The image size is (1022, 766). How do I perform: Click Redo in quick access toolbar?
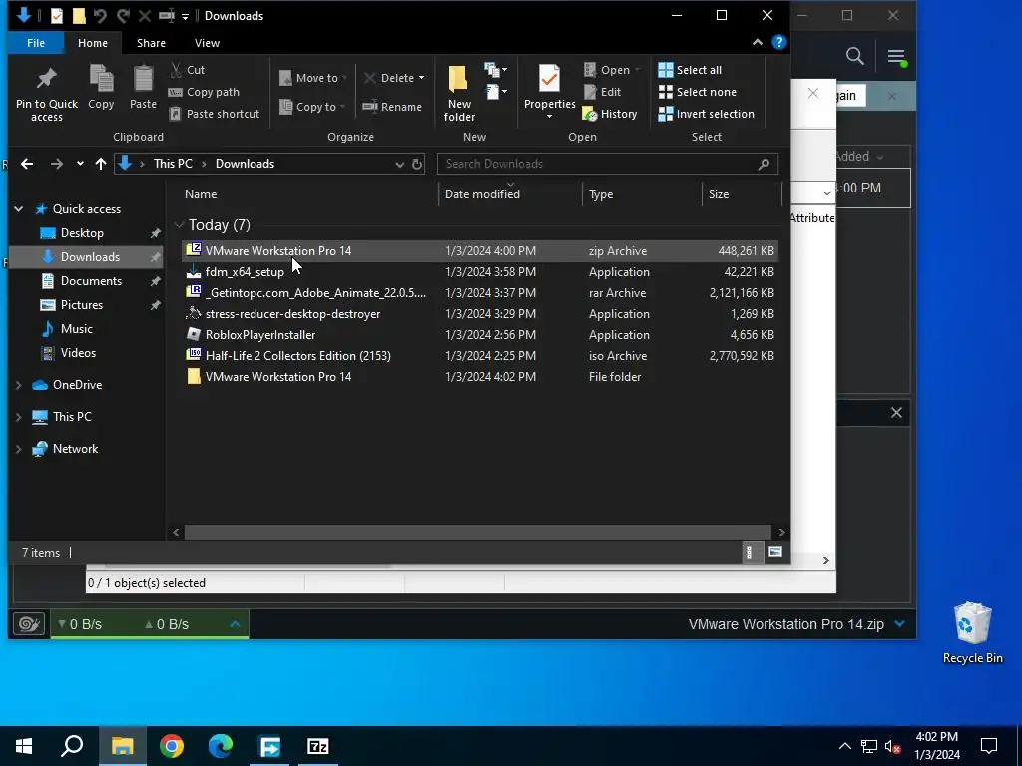point(123,16)
